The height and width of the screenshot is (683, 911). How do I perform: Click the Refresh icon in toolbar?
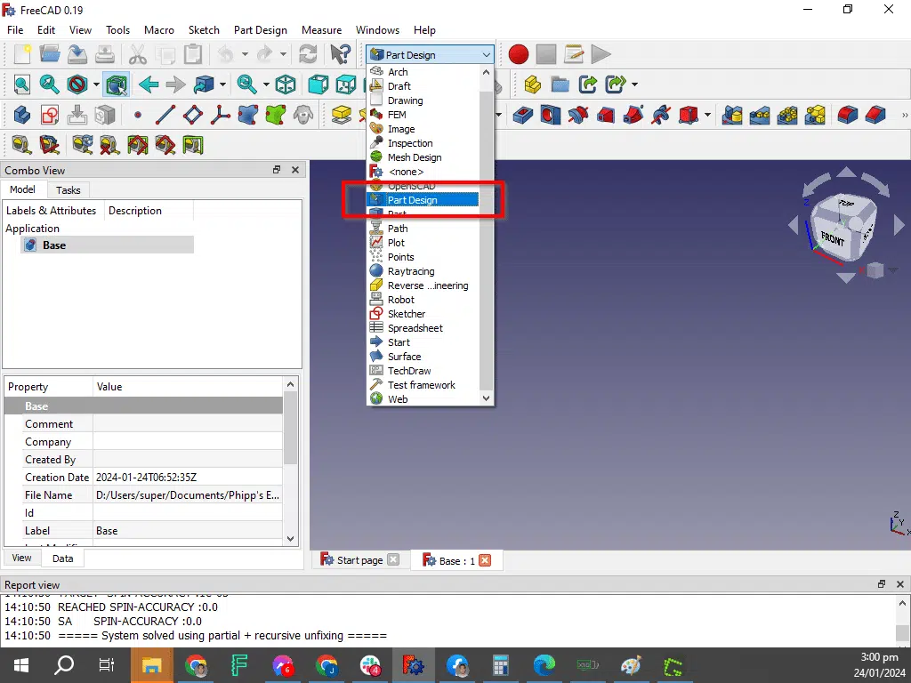click(308, 54)
